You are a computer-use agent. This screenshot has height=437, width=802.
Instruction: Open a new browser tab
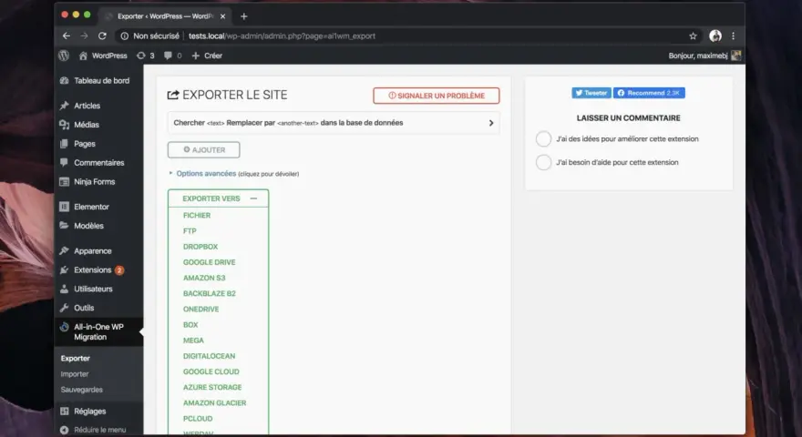[244, 16]
